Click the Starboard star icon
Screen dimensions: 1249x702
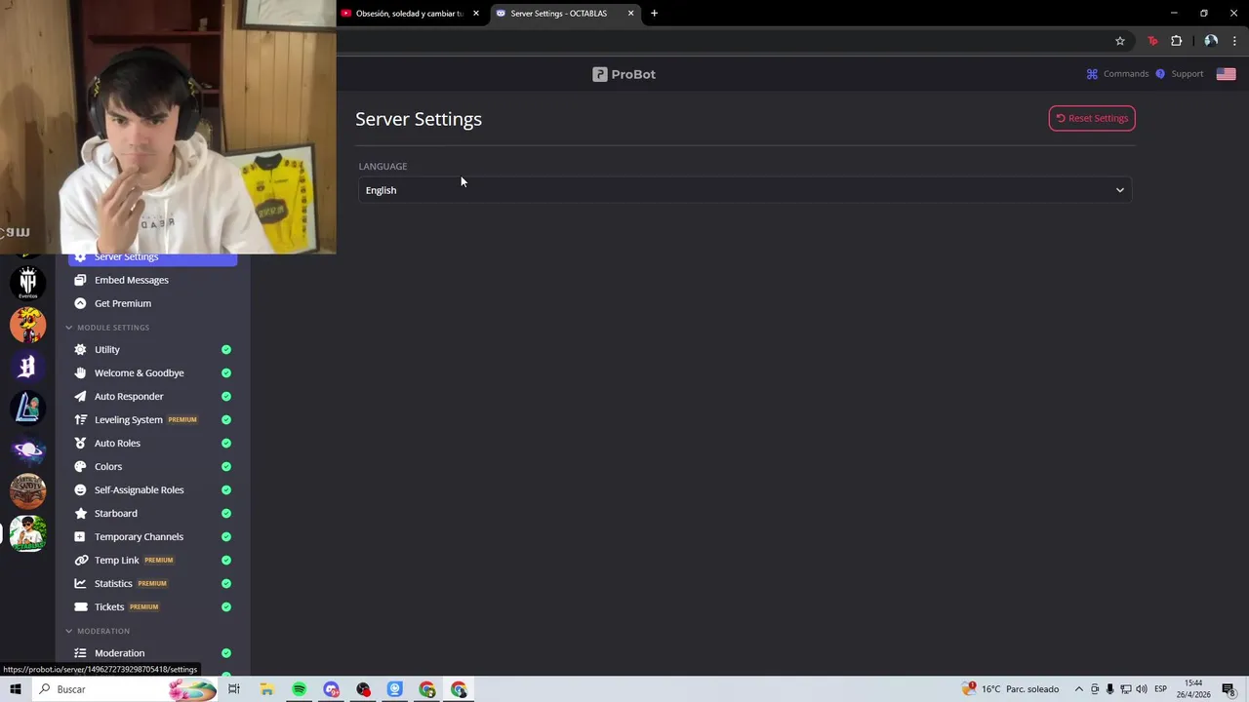click(80, 513)
